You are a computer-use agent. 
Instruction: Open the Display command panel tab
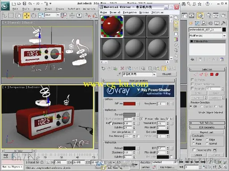click(216, 23)
